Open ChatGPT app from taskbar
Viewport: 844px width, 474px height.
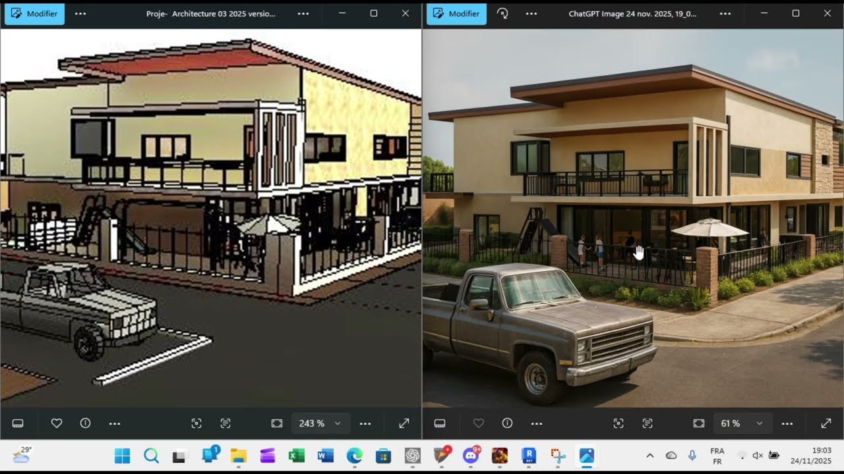413,456
